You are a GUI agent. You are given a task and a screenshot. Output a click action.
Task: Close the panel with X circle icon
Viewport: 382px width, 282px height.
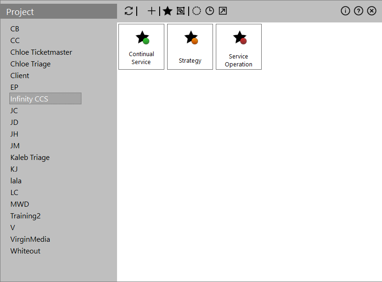click(372, 11)
